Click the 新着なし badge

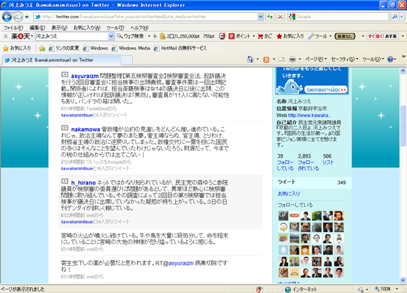(x=345, y=36)
